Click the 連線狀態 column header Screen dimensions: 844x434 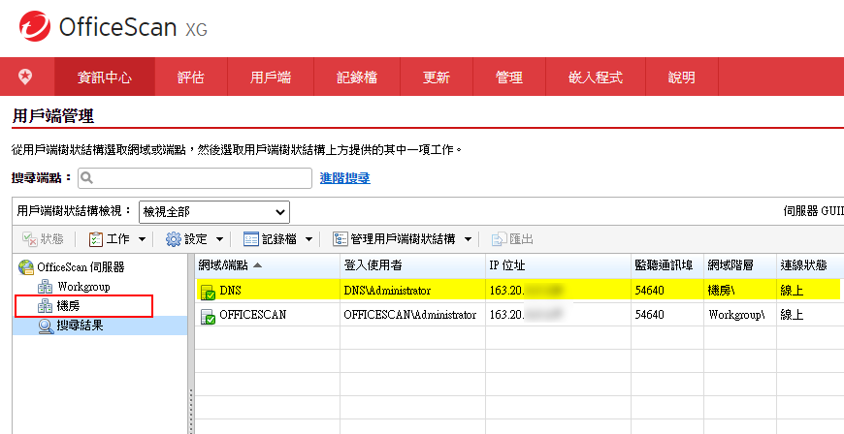803,265
